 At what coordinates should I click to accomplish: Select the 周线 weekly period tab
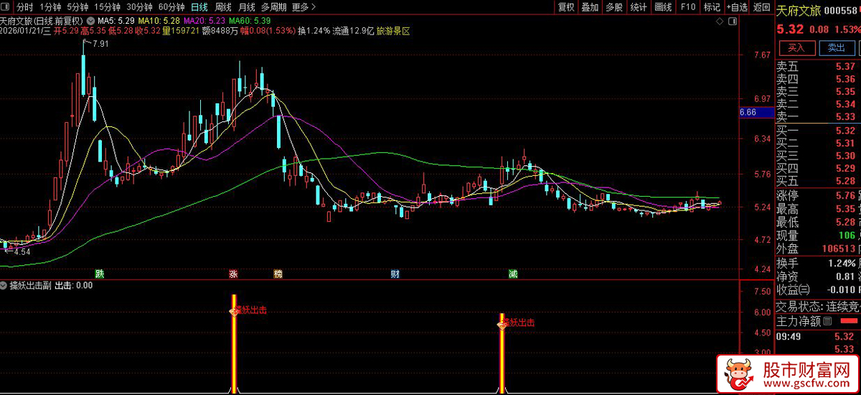point(223,7)
